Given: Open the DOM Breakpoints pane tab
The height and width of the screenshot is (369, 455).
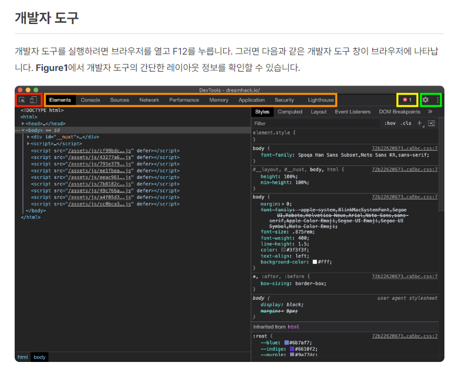Looking at the screenshot, I should pyautogui.click(x=400, y=112).
